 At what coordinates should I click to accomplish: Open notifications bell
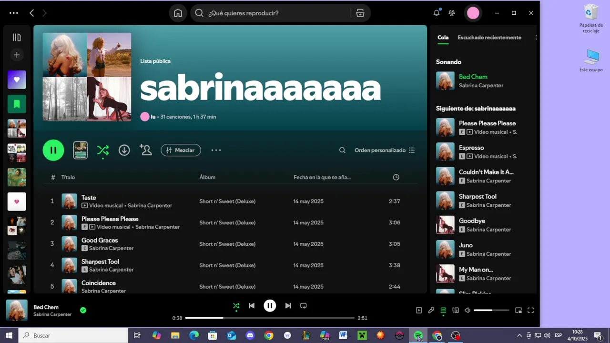coord(436,13)
